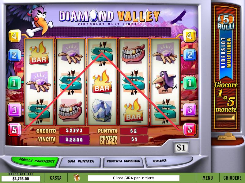
Task: Open the Menu option in bottom bar
Action: click(208, 178)
